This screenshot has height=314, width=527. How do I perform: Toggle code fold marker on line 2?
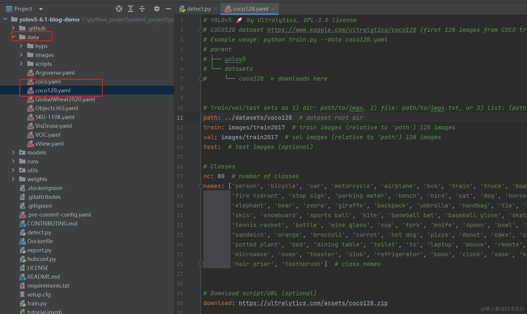pos(201,30)
